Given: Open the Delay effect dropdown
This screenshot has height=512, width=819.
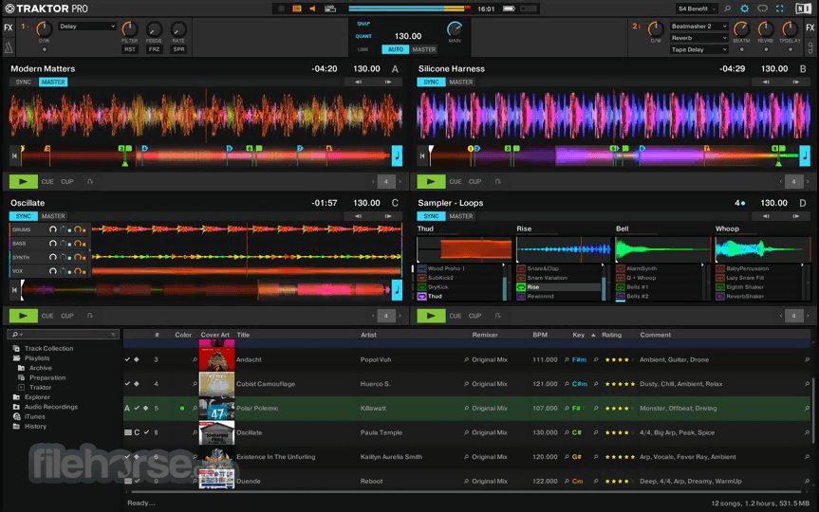Looking at the screenshot, I should (x=86, y=27).
